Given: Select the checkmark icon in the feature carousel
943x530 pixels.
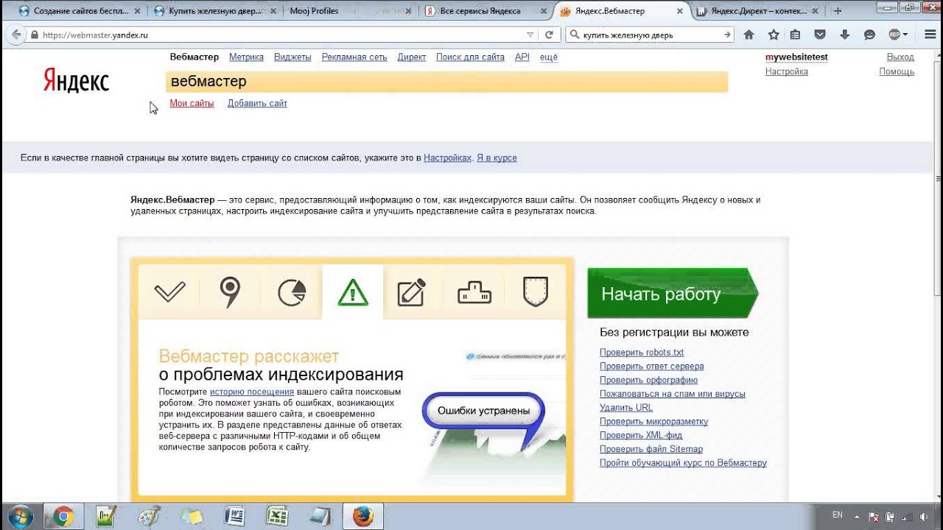Looking at the screenshot, I should coord(169,291).
